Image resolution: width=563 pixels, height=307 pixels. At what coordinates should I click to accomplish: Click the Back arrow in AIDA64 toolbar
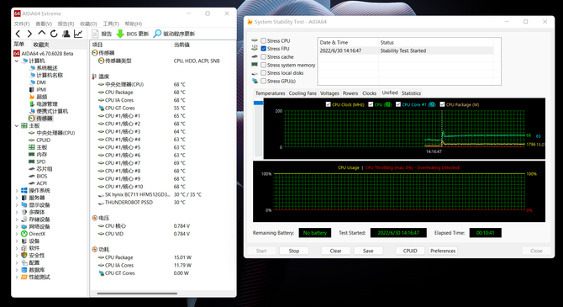[x=18, y=34]
